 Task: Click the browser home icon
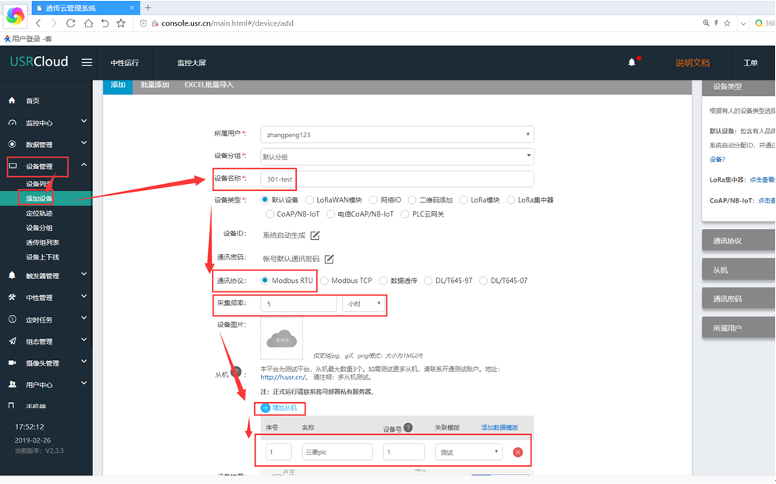[88, 23]
